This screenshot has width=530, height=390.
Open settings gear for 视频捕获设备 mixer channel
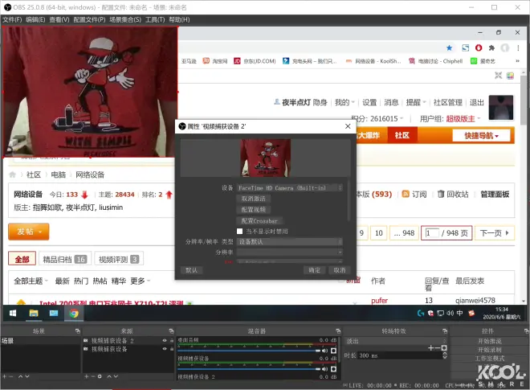pos(333,369)
